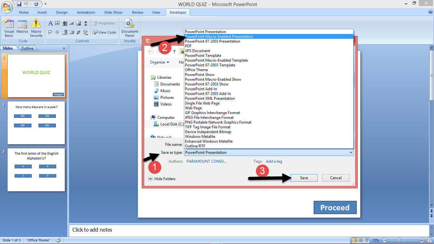Viewport: 434px width, 244px height.
Task: Close the Slides/Outline pane
Action: tap(64, 48)
